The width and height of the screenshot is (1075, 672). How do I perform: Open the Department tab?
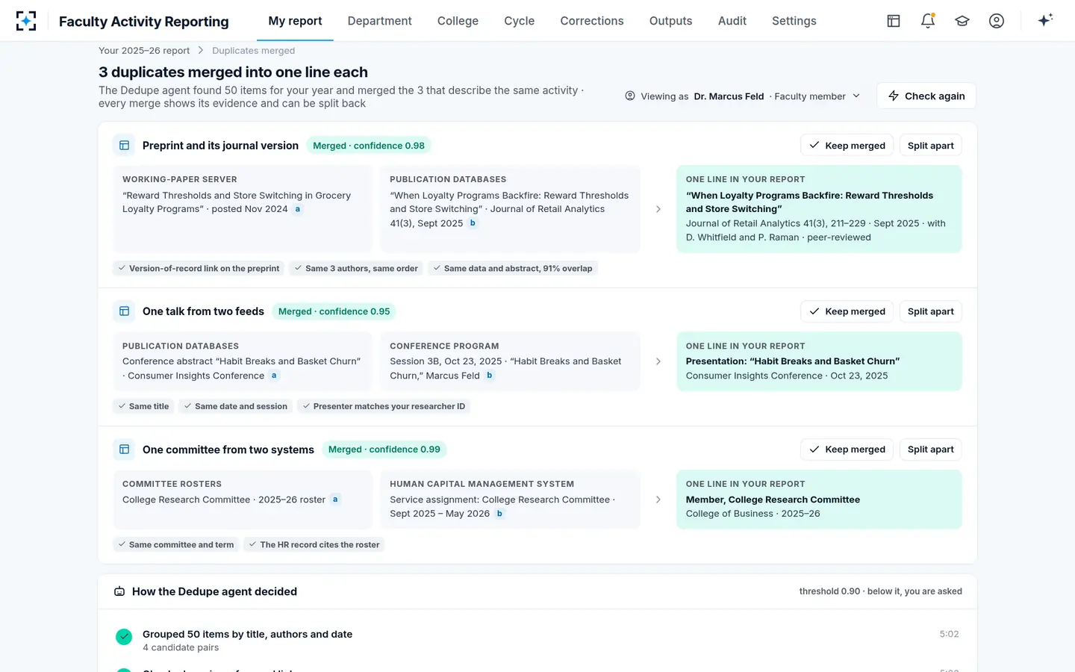click(379, 21)
